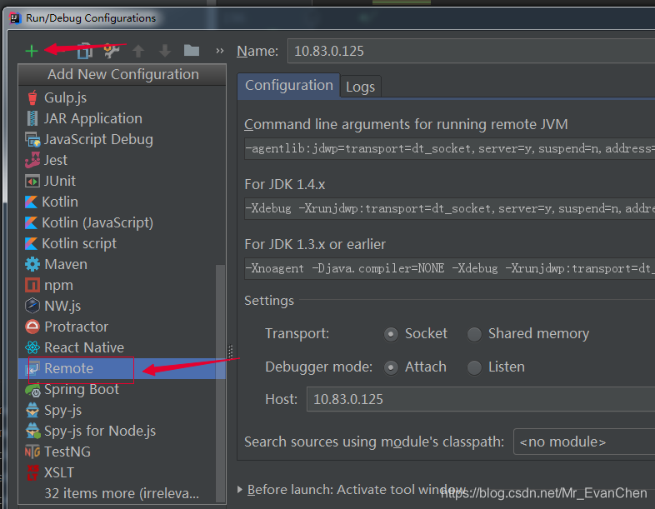This screenshot has width=655, height=509.
Task: Click the Move Up arrow icon
Action: pyautogui.click(x=138, y=51)
